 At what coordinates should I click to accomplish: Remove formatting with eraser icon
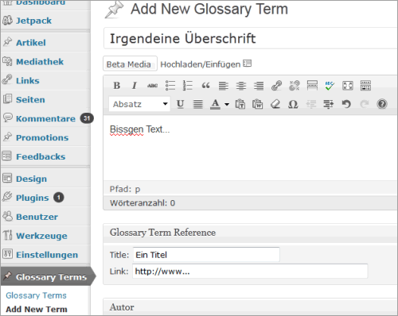point(275,104)
